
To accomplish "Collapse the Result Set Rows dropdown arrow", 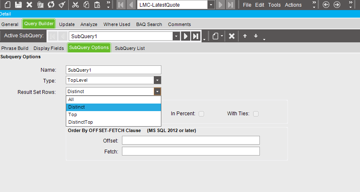I will click(157, 92).
